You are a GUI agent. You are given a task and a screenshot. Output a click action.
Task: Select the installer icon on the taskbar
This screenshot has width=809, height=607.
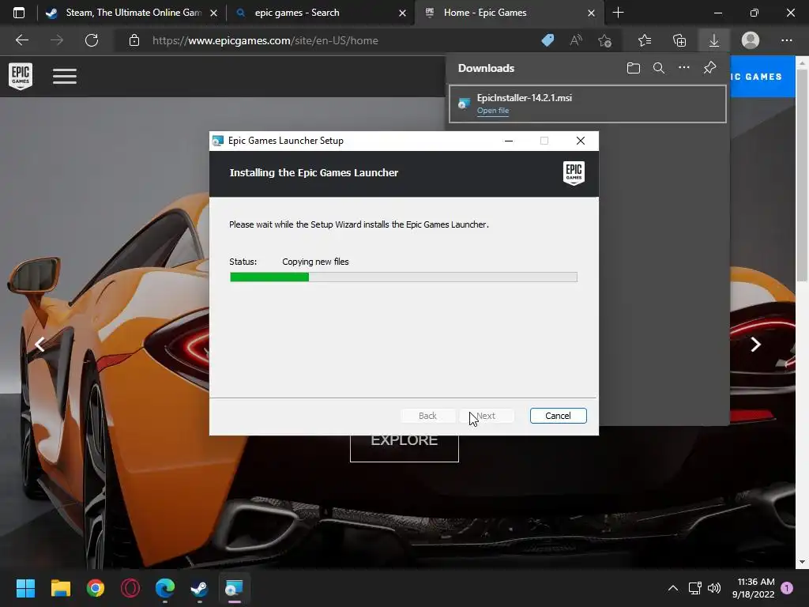234,588
